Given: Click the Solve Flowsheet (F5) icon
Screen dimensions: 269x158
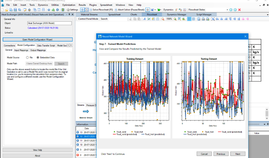Looking at the screenshot, I should [x=91, y=10].
